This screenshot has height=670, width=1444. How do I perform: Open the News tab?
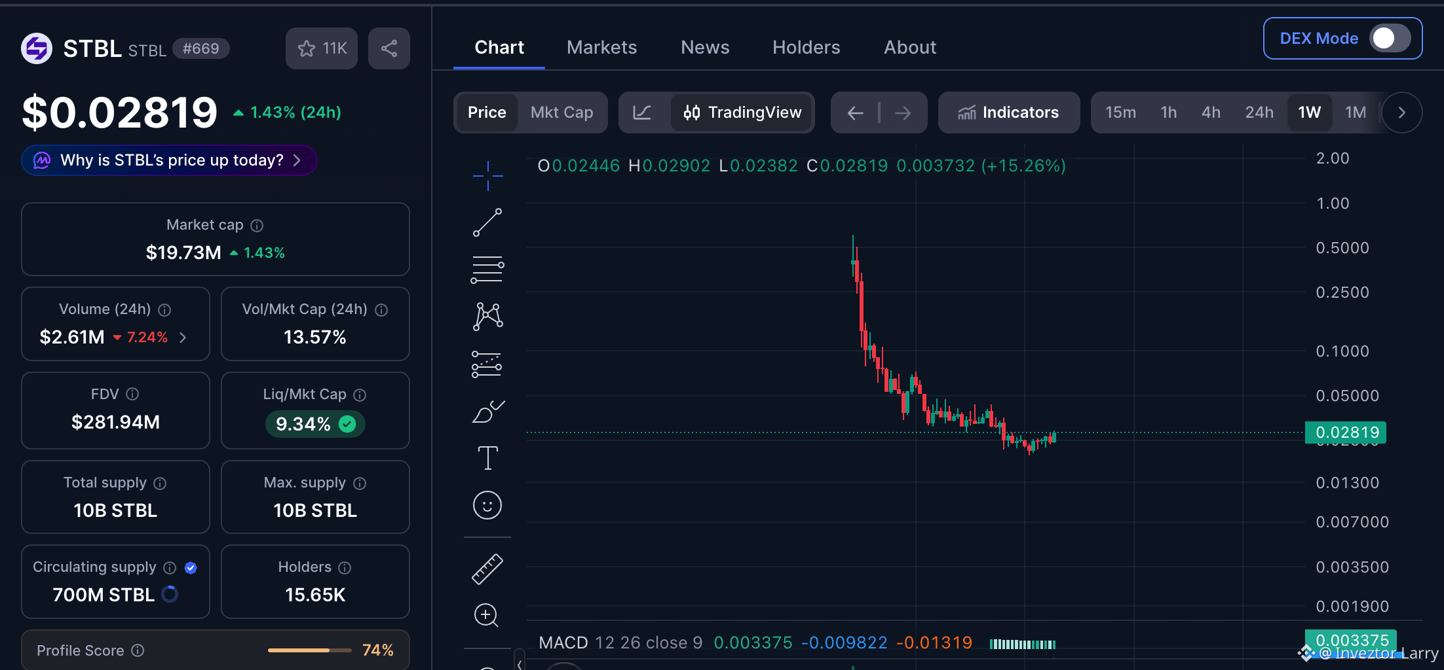[x=705, y=47]
